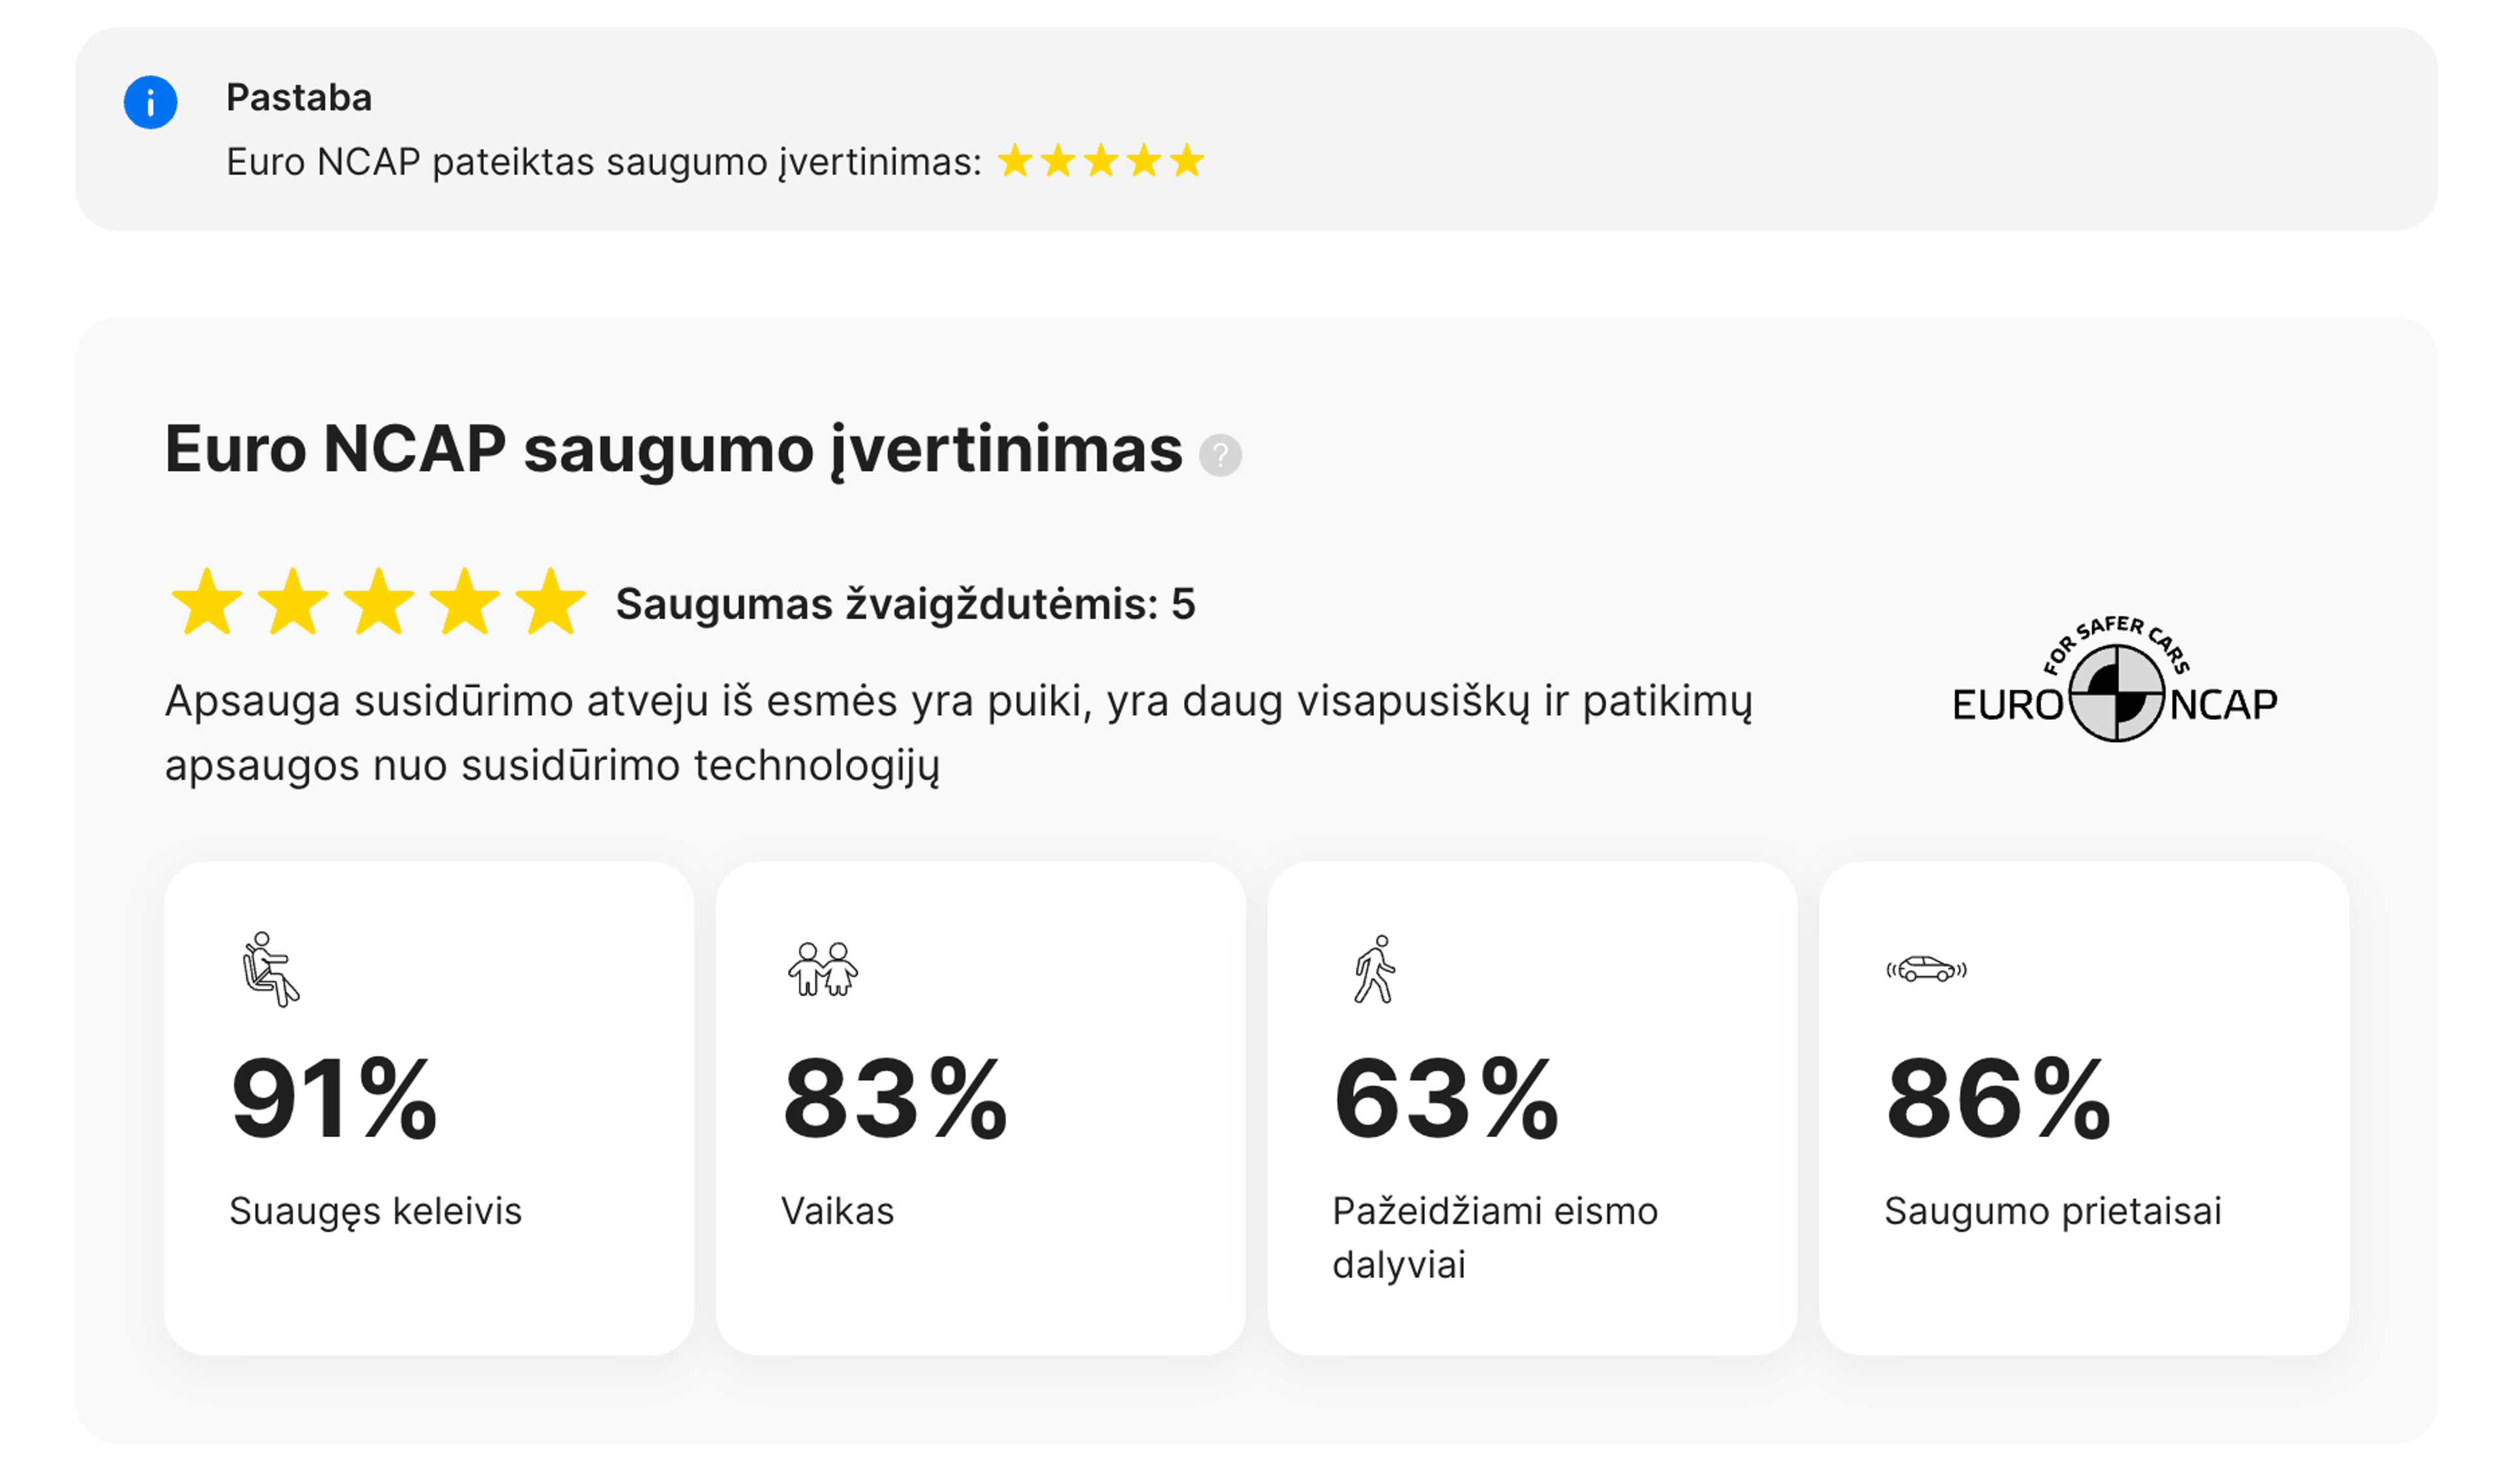Click the blue info icon beside Pastaba
Screen dimensions: 2505x1484
(x=150, y=102)
